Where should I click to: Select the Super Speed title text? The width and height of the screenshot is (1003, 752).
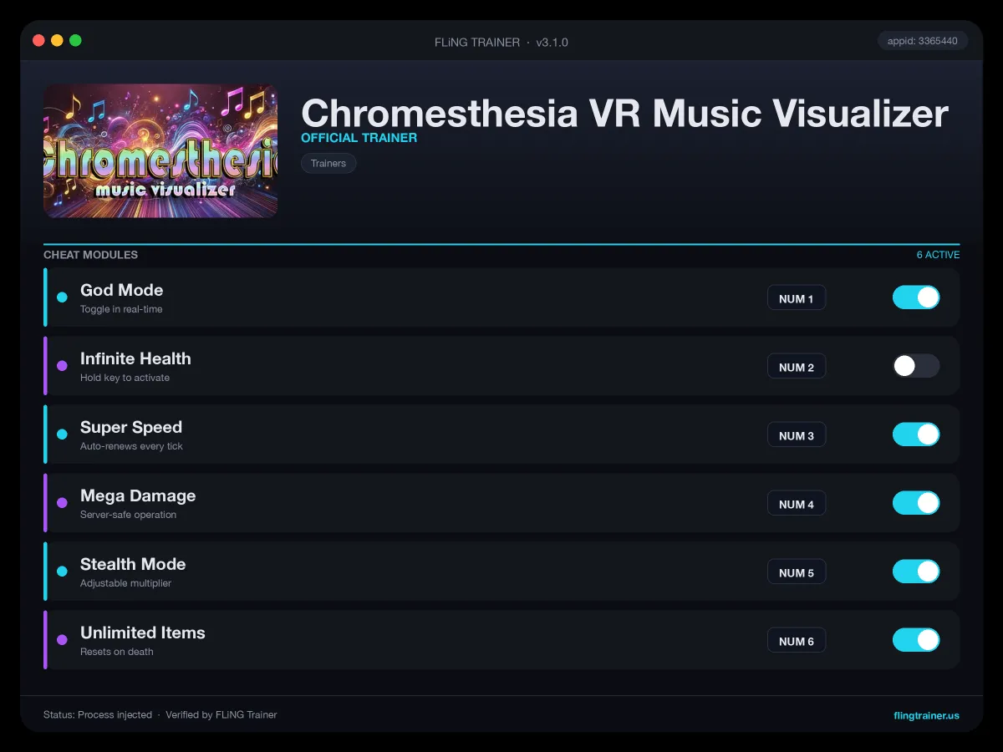[131, 427]
